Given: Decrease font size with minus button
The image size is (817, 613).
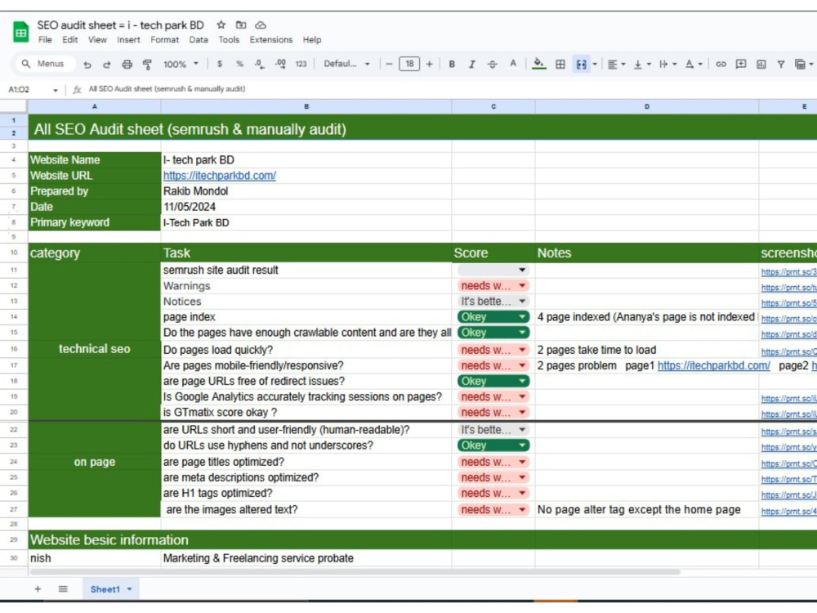Looking at the screenshot, I should [389, 64].
